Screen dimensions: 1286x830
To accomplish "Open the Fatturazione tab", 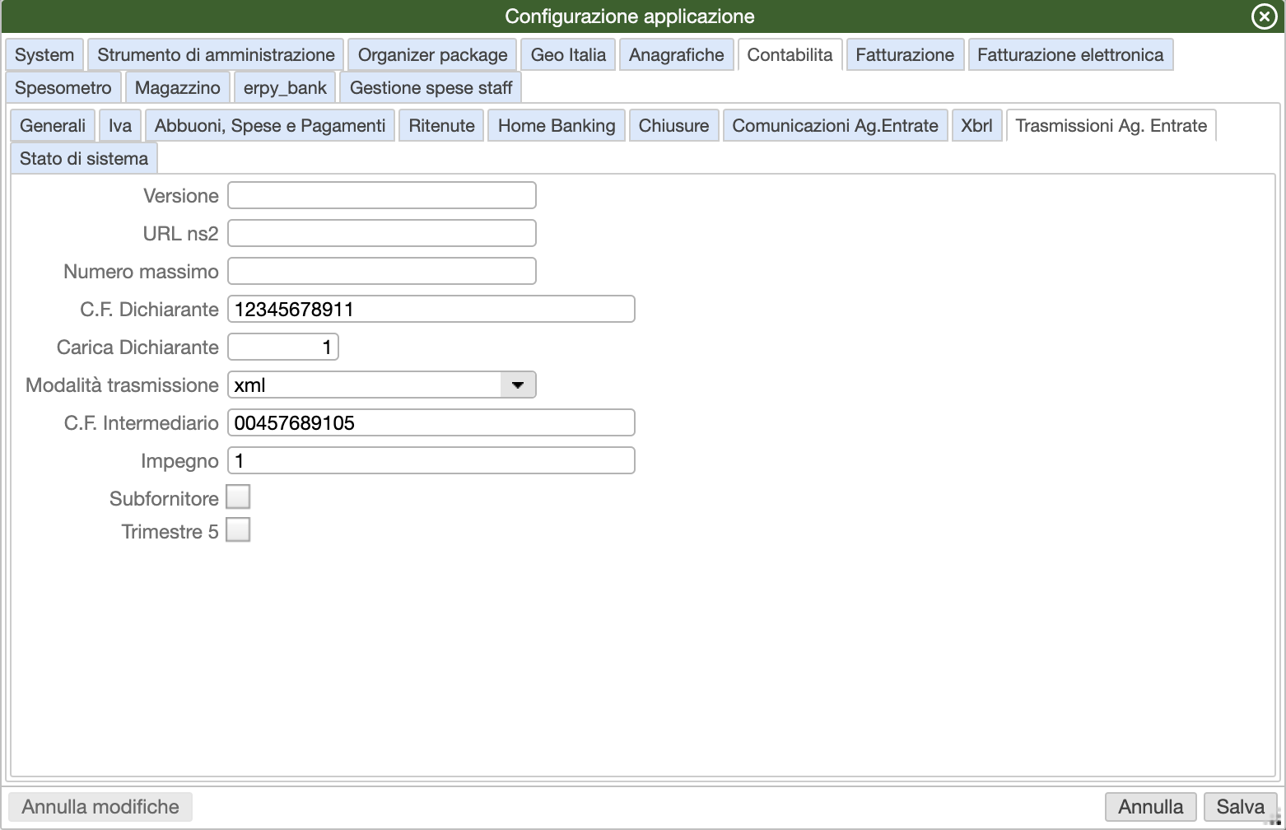I will (905, 55).
